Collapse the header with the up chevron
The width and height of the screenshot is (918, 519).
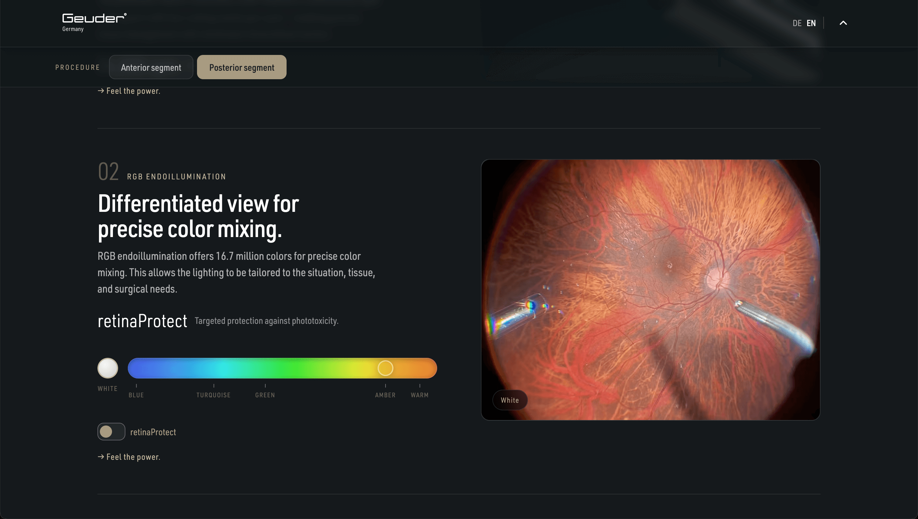(843, 23)
